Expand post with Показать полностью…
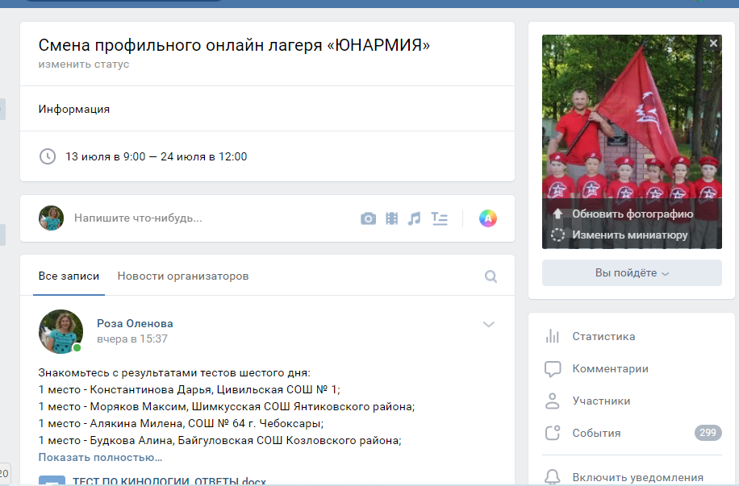The image size is (739, 486). pos(100,457)
